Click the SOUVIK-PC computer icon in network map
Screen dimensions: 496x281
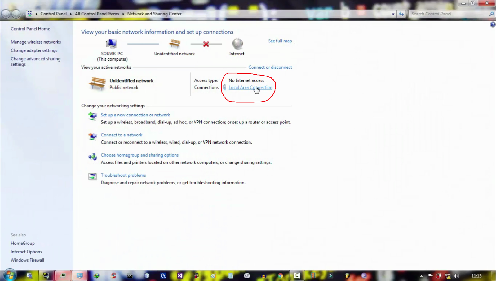click(112, 43)
